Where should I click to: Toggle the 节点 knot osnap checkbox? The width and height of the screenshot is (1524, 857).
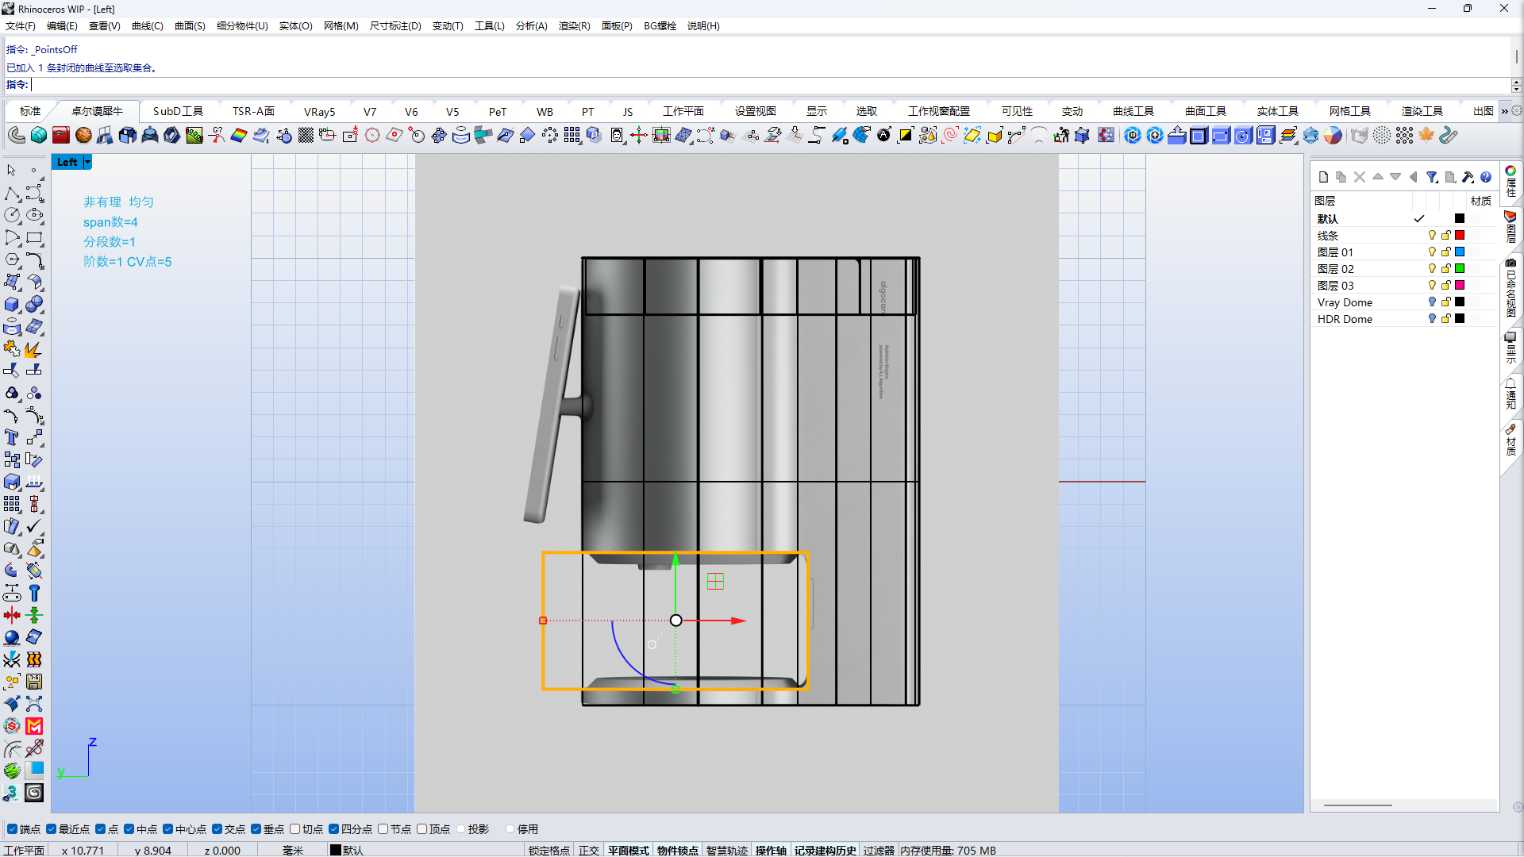point(383,829)
